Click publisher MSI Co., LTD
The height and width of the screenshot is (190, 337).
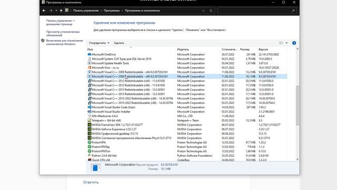coord(185,116)
